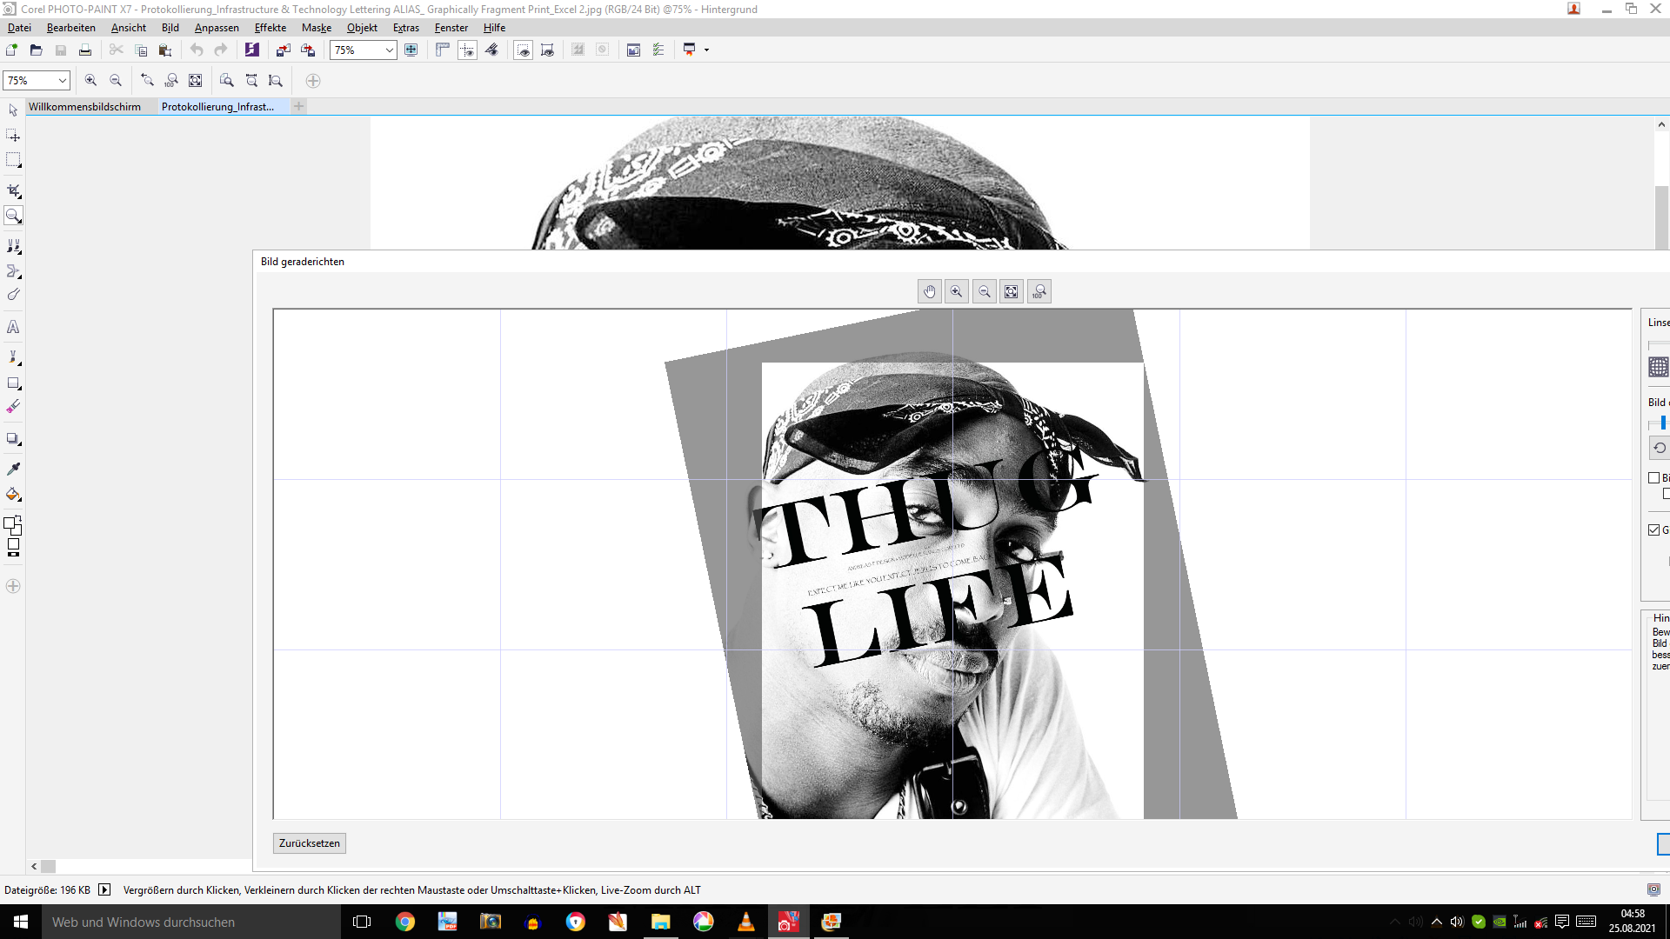Select the Rectangle Mask tool
The width and height of the screenshot is (1670, 939).
(13, 160)
